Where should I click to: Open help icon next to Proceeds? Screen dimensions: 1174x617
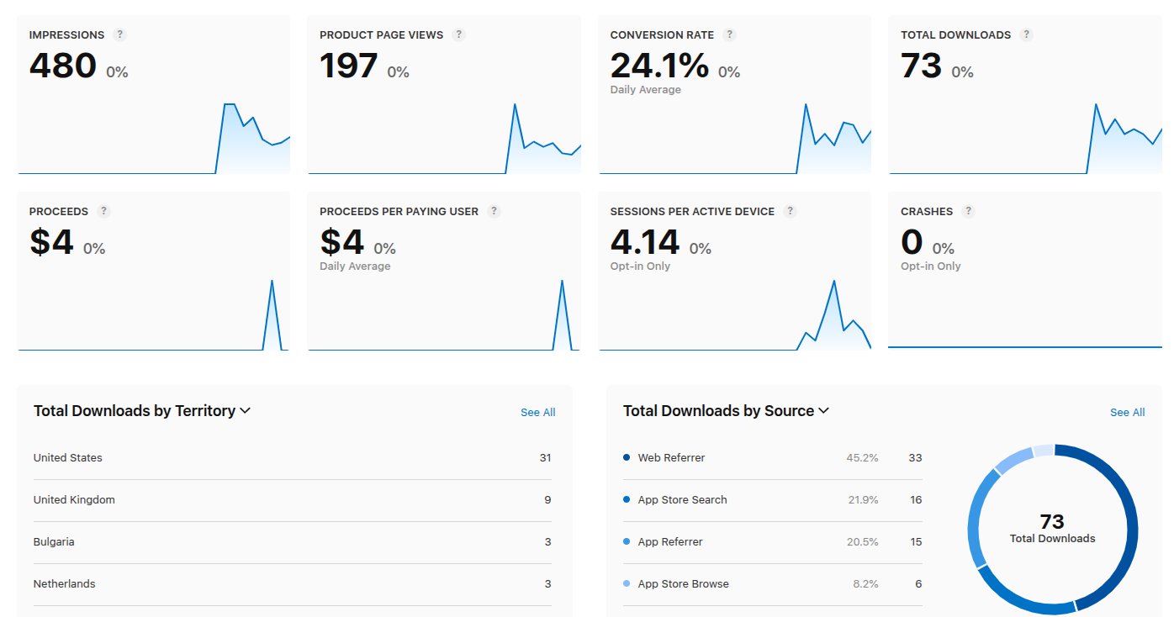(103, 211)
